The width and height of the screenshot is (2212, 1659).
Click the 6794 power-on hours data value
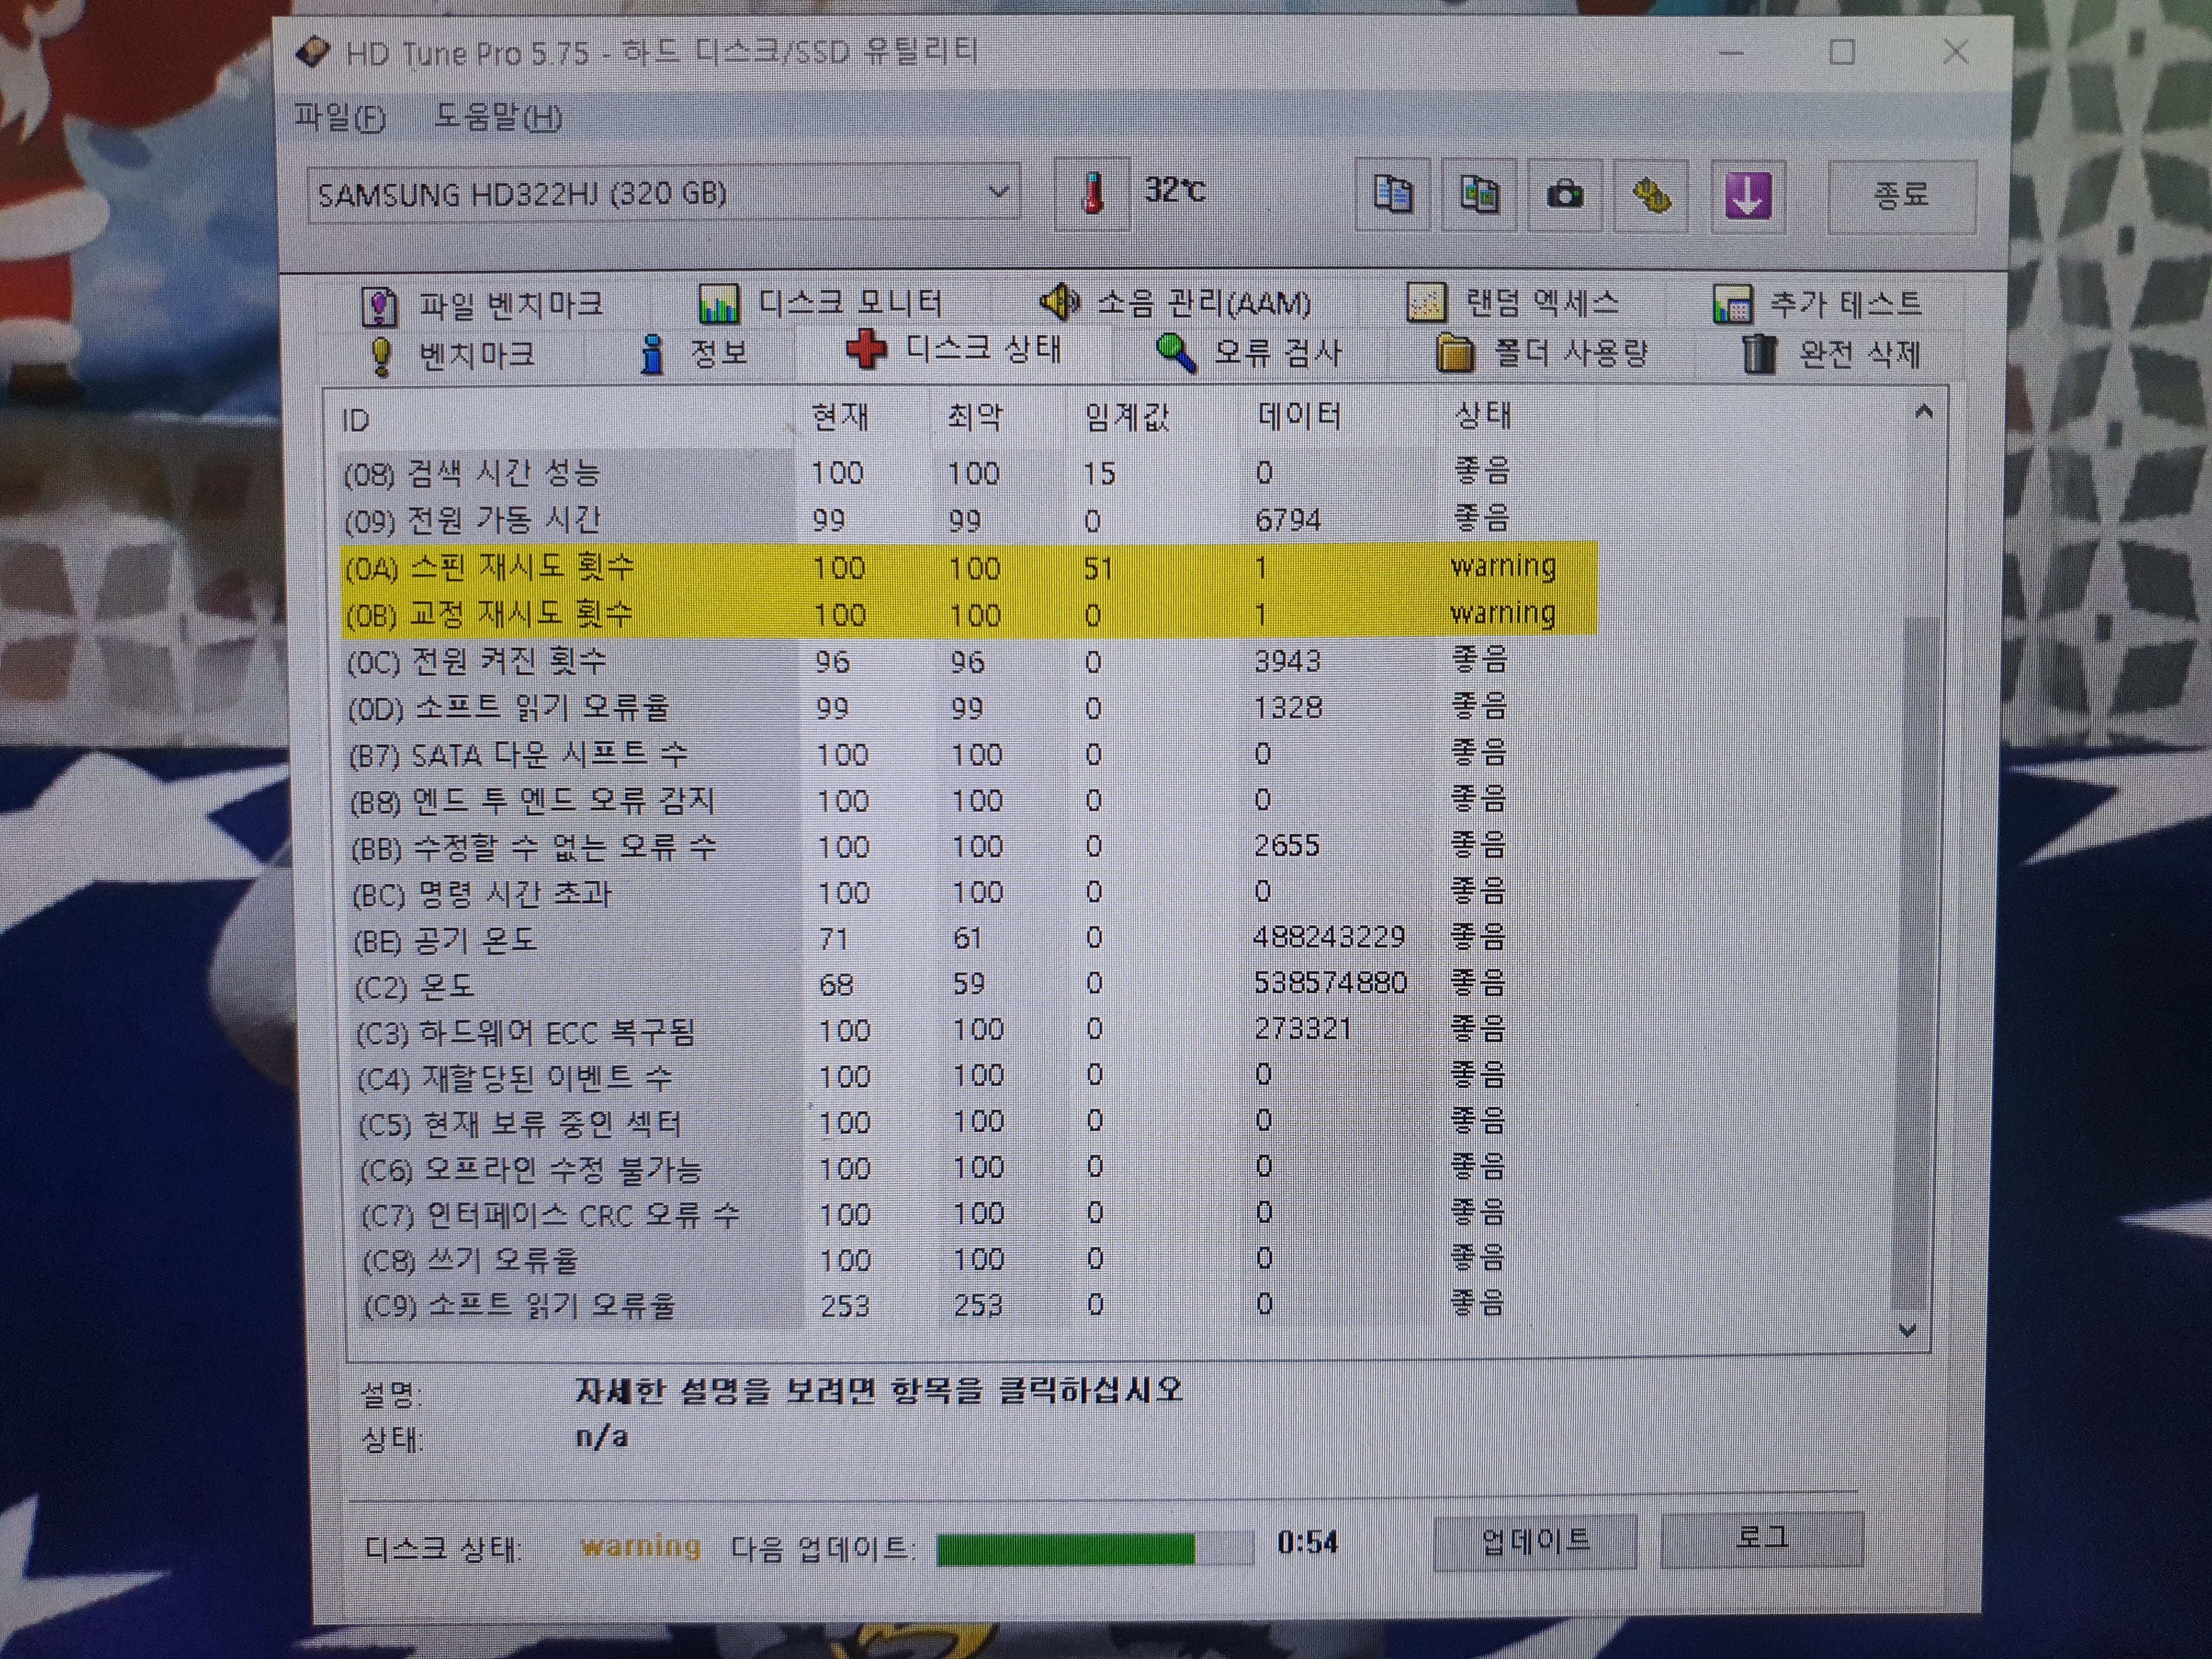[x=1288, y=520]
